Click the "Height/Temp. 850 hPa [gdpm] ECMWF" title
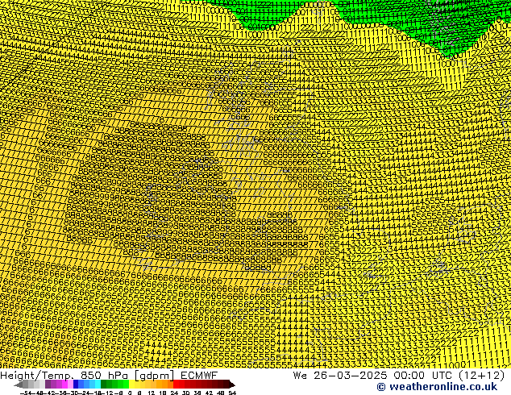Screen dimensions: 511x395 click(x=109, y=376)
